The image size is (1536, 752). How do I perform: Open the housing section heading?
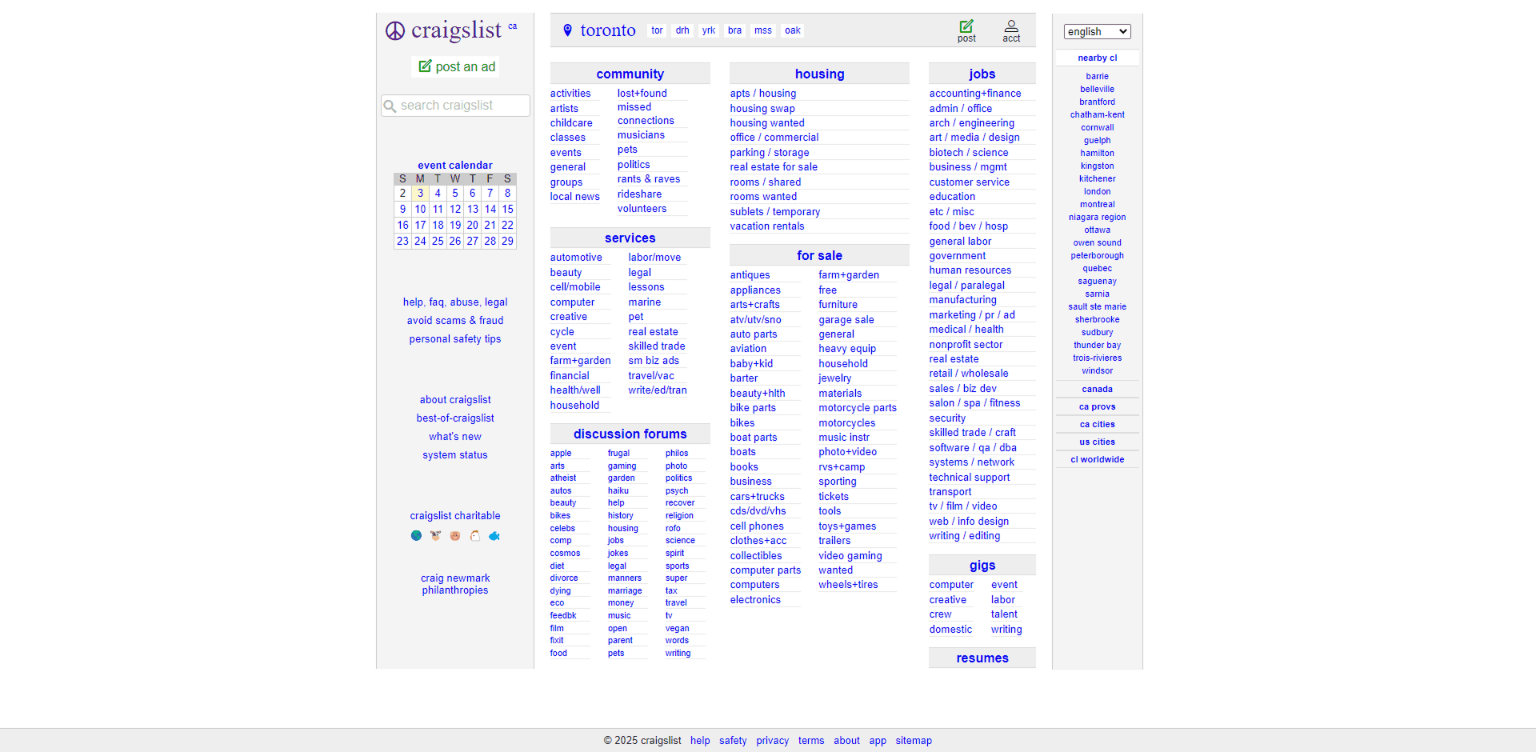click(x=819, y=74)
